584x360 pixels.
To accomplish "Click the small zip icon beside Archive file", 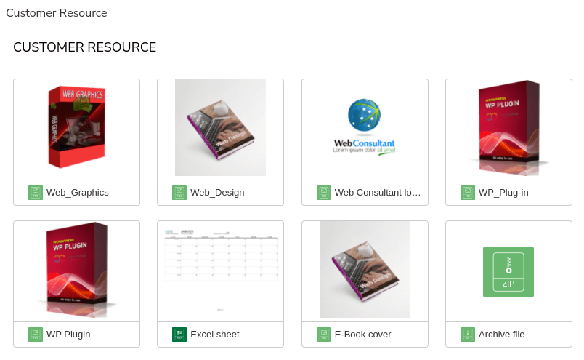I will (x=468, y=335).
